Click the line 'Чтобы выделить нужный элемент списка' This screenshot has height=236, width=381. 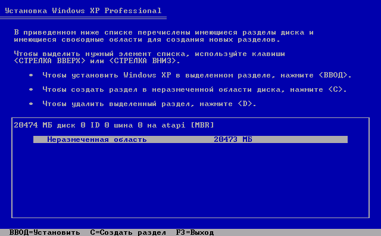click(149, 54)
